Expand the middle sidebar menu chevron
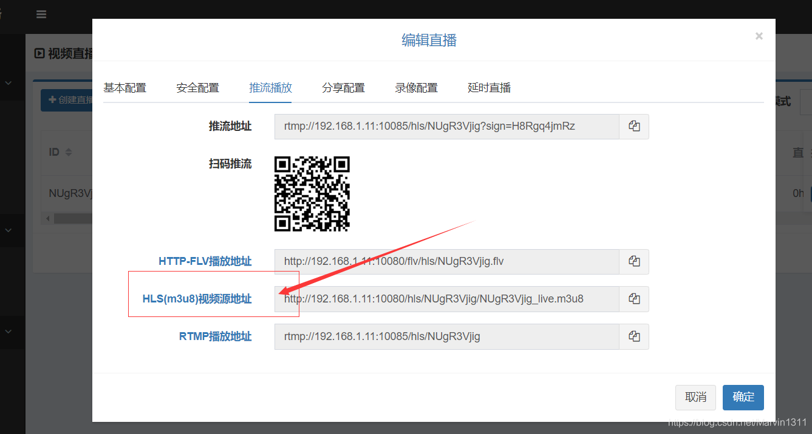This screenshot has width=812, height=434. coord(9,230)
